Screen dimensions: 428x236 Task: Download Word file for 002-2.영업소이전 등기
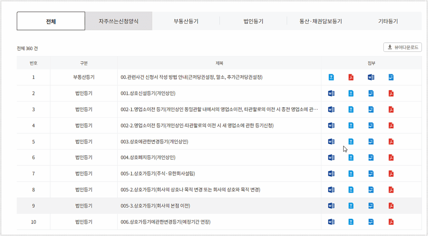click(x=331, y=125)
